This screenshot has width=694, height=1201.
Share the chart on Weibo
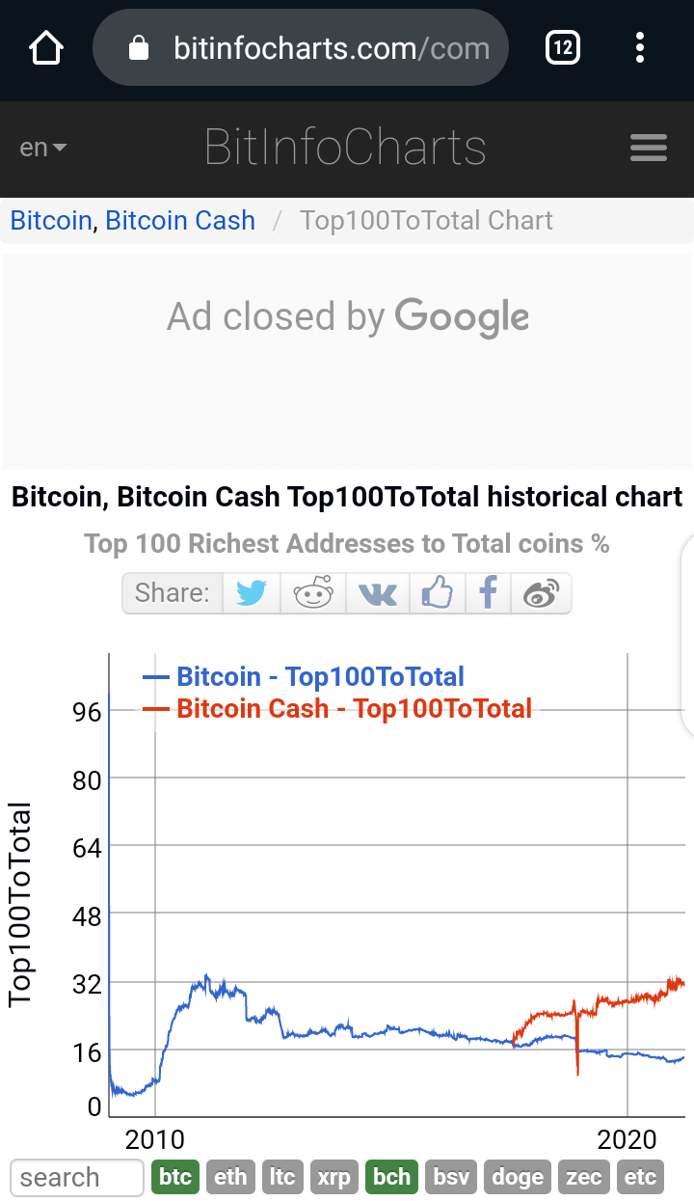point(542,593)
